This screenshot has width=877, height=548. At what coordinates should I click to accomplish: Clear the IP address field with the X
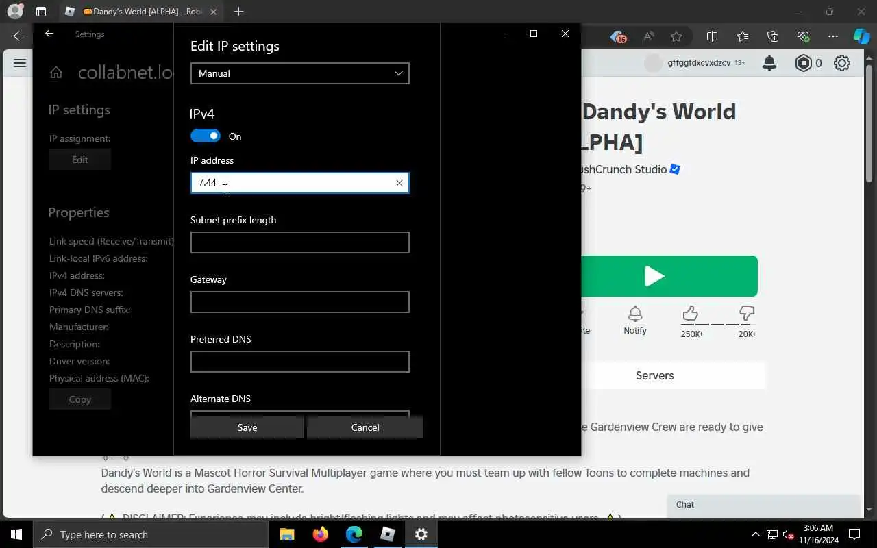pos(399,183)
